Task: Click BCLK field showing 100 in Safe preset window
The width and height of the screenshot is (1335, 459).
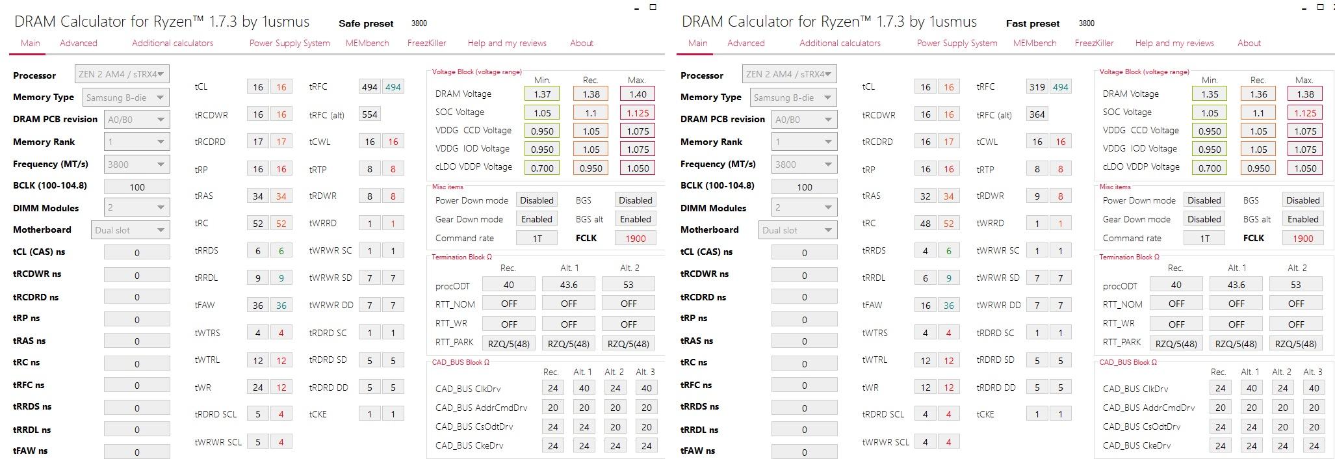Action: [136, 187]
